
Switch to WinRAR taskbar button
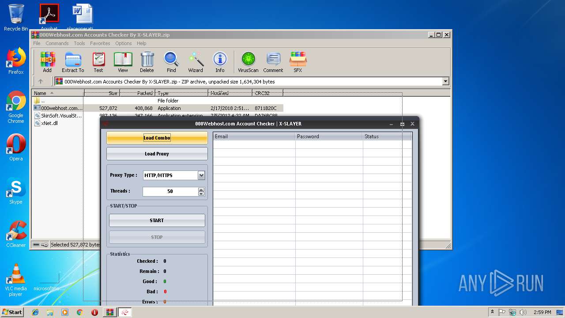click(109, 312)
